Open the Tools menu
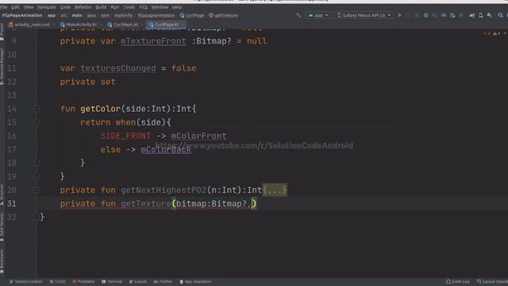The image size is (508, 286). 129,7
